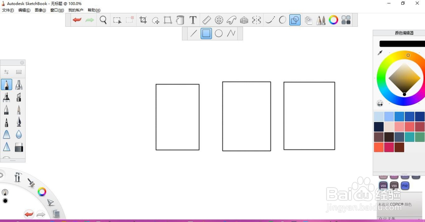This screenshot has height=222, width=425.
Task: Click the diamond saturation picker handle
Action: coord(405,94)
